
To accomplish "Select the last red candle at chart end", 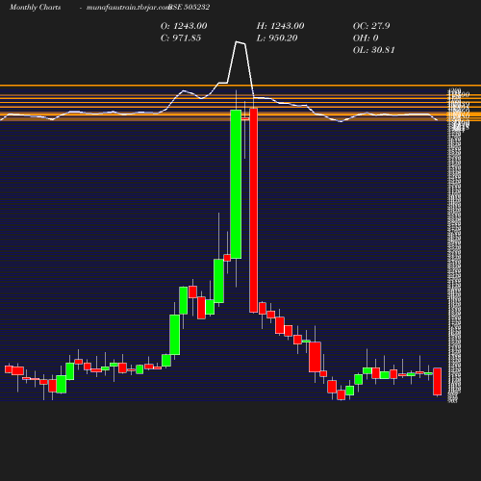I will (438, 381).
